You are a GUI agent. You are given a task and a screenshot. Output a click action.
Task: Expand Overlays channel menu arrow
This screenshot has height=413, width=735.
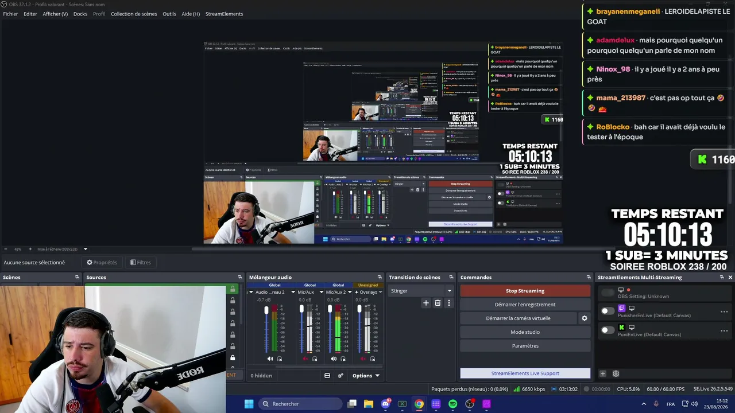click(x=380, y=292)
